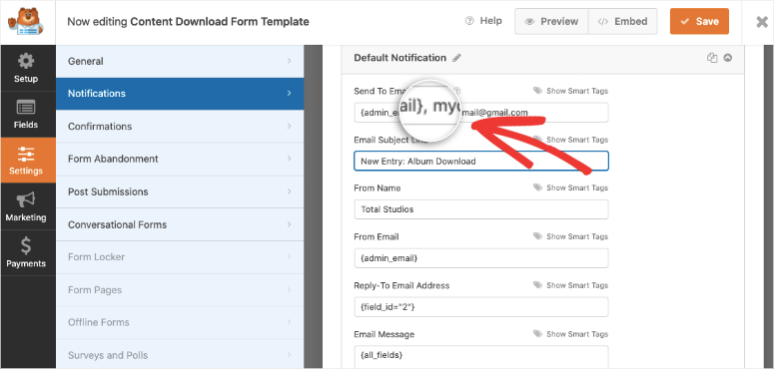Show Smart Tags for Email Message

(x=577, y=334)
